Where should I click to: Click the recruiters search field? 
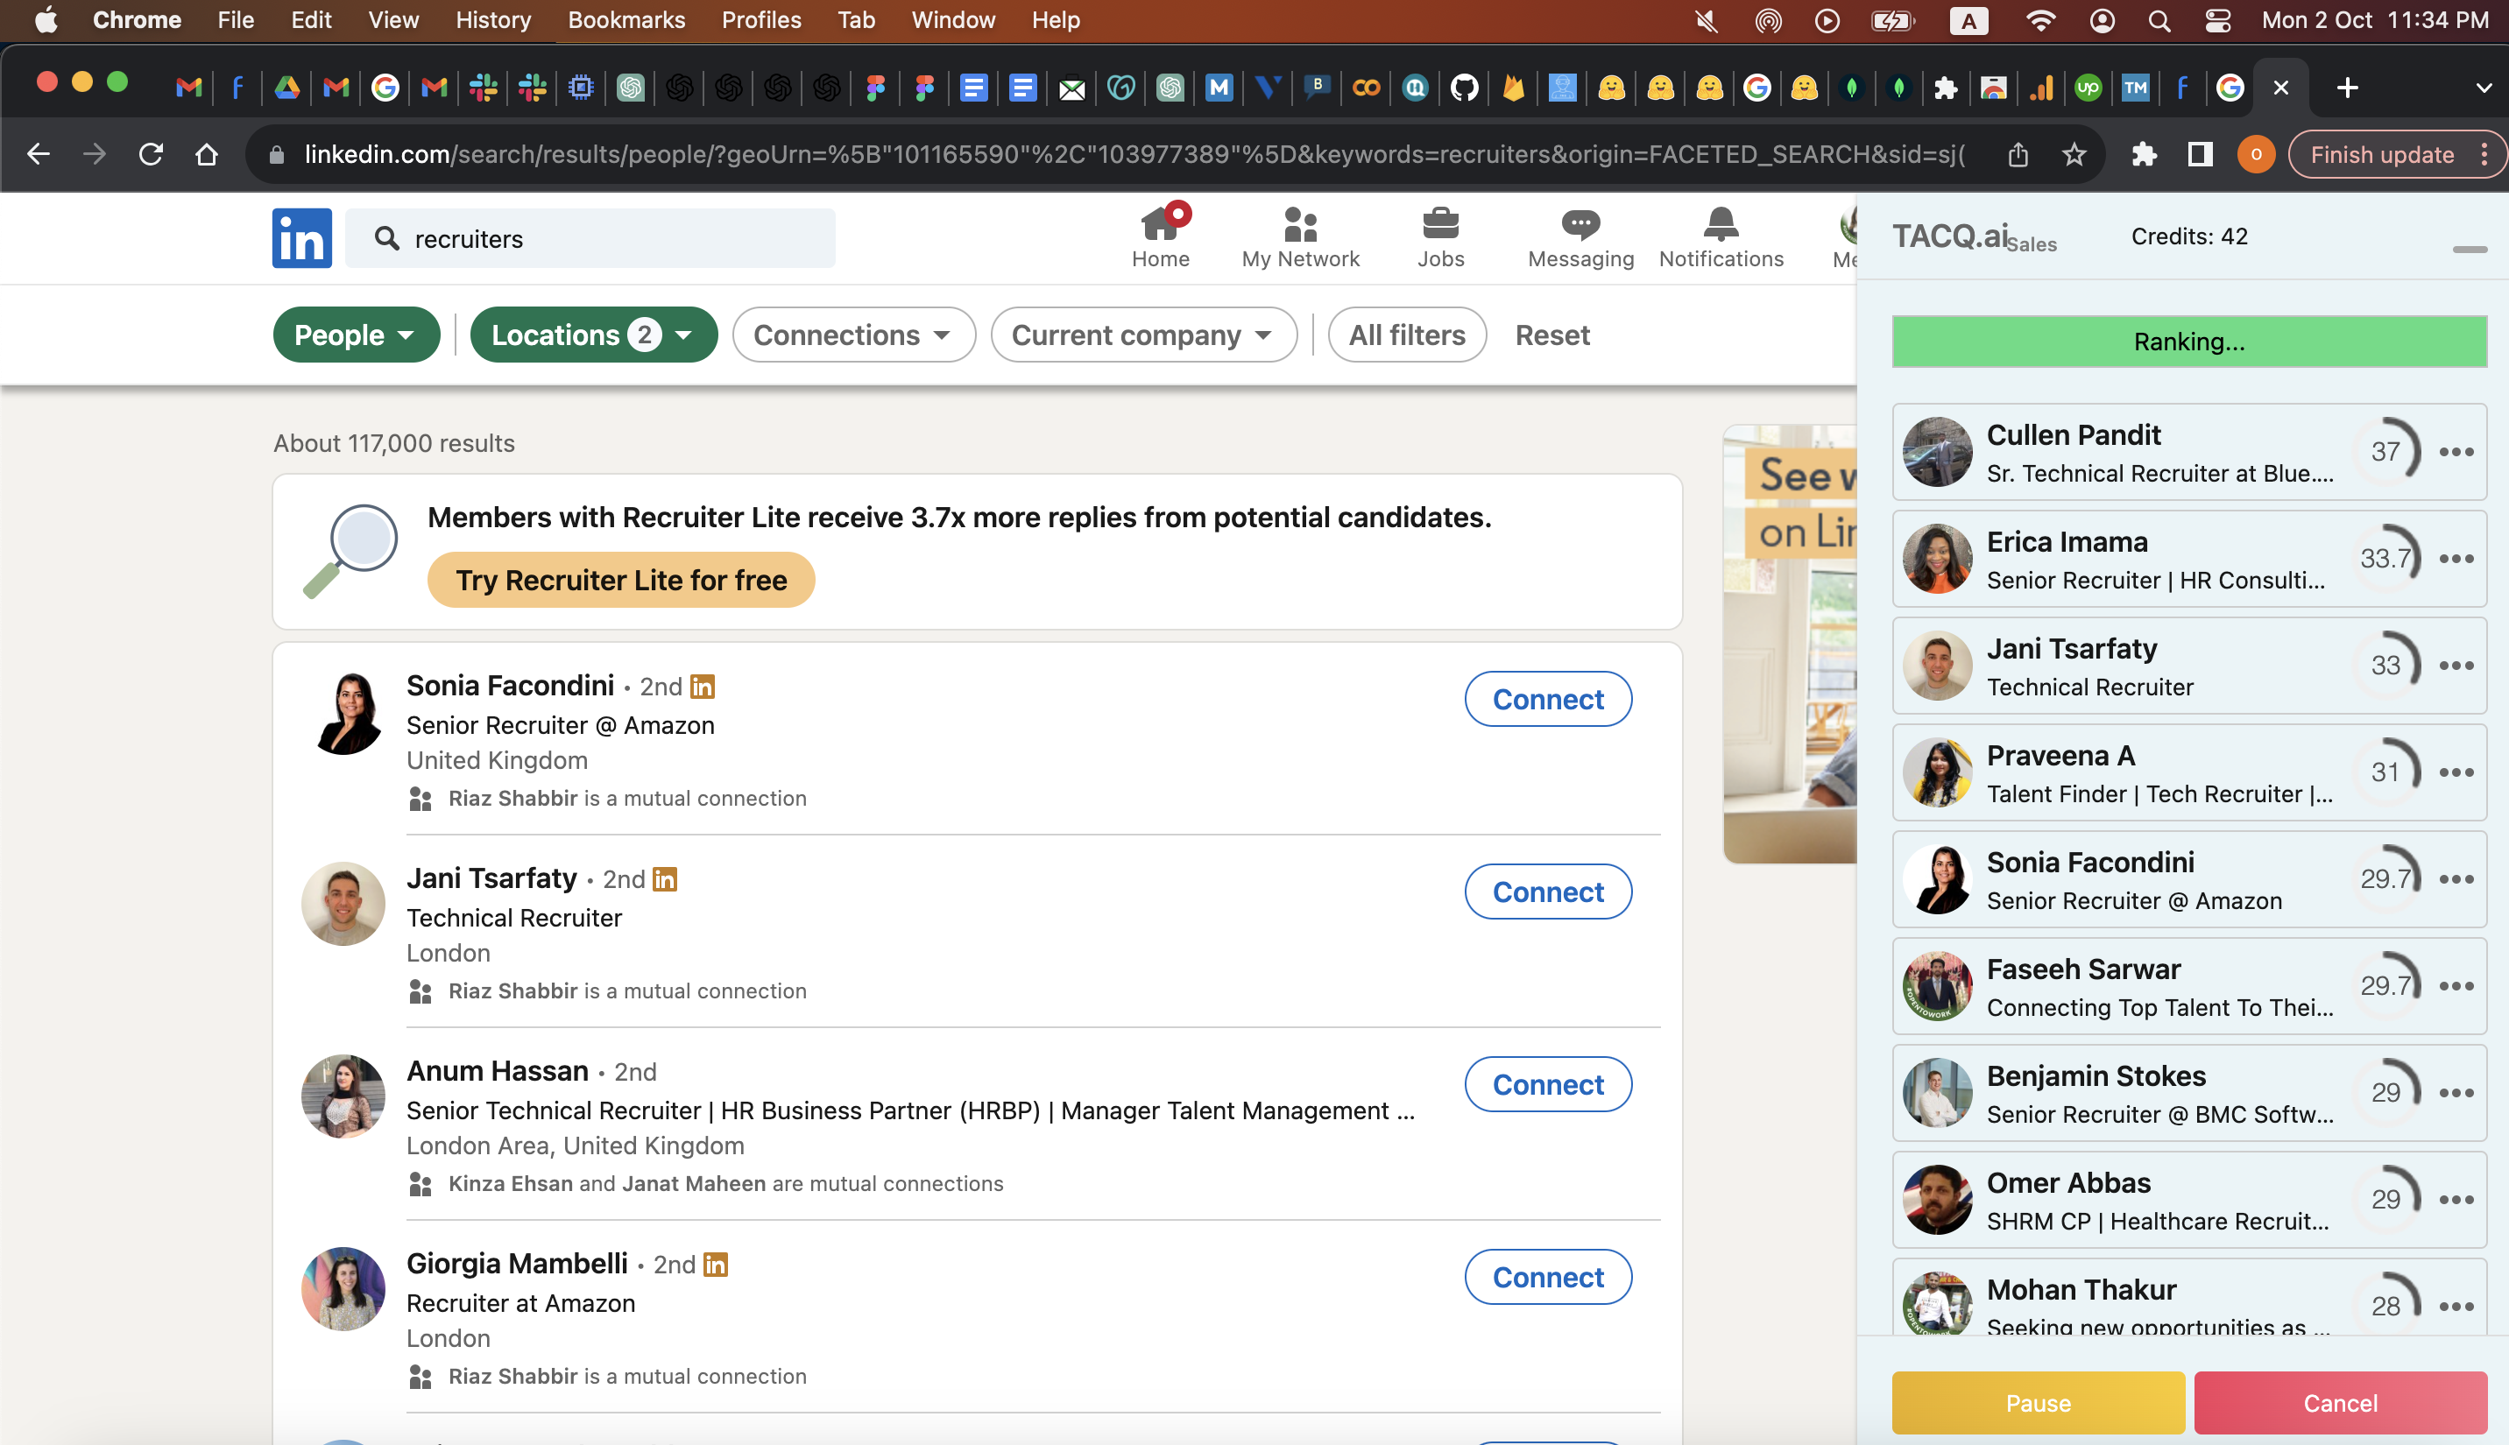point(590,238)
